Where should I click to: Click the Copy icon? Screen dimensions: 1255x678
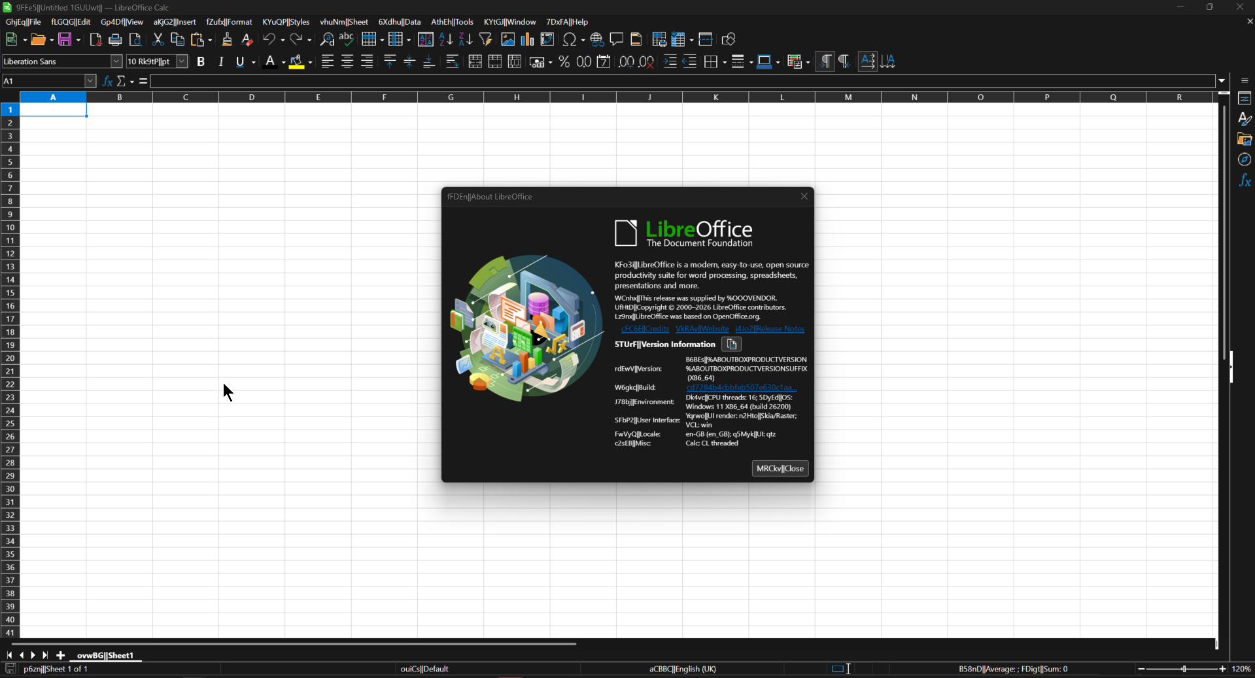coord(177,40)
